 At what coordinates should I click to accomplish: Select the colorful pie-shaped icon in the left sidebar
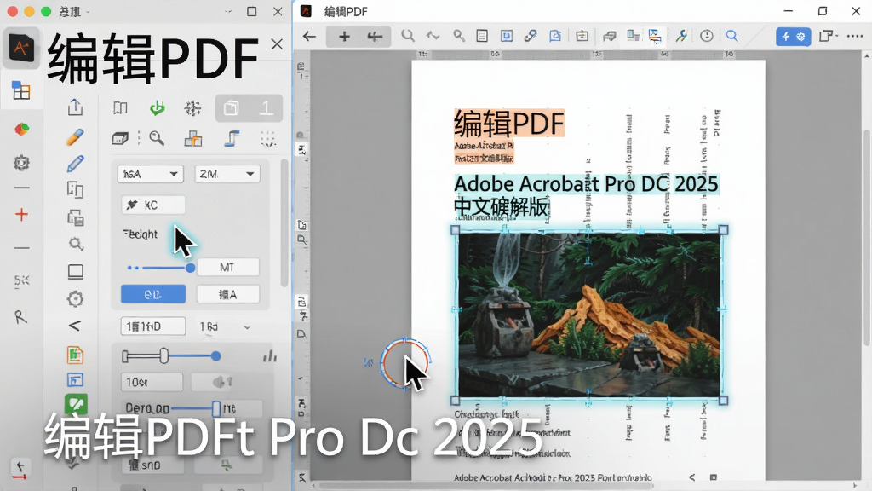[x=21, y=130]
